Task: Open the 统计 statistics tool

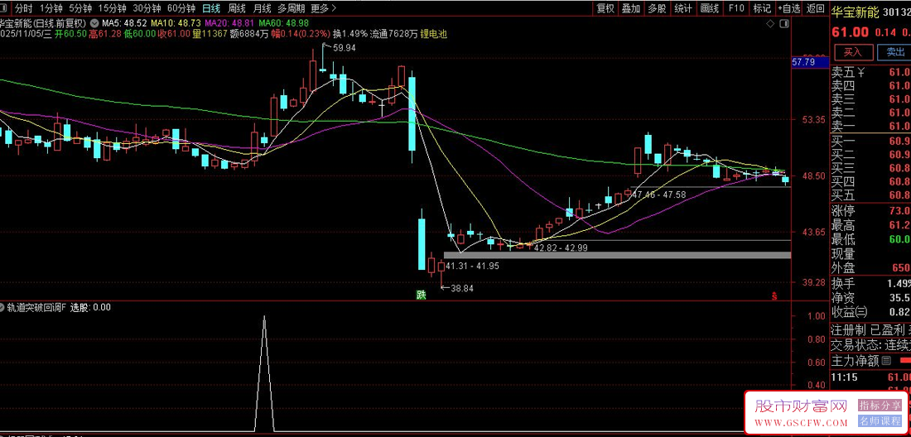Action: coord(683,8)
